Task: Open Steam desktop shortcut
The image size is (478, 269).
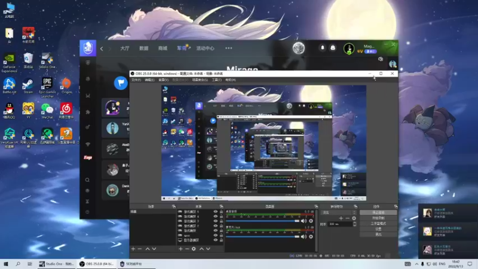Action: [x=28, y=86]
